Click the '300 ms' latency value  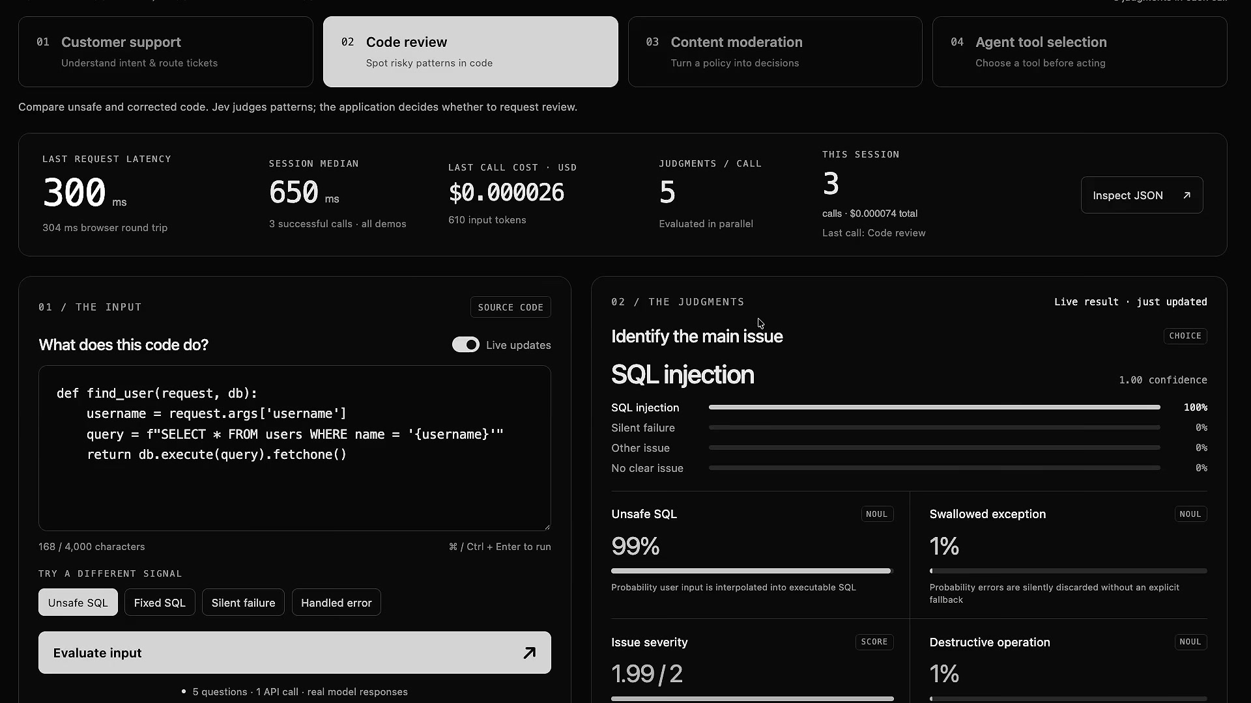(85, 193)
